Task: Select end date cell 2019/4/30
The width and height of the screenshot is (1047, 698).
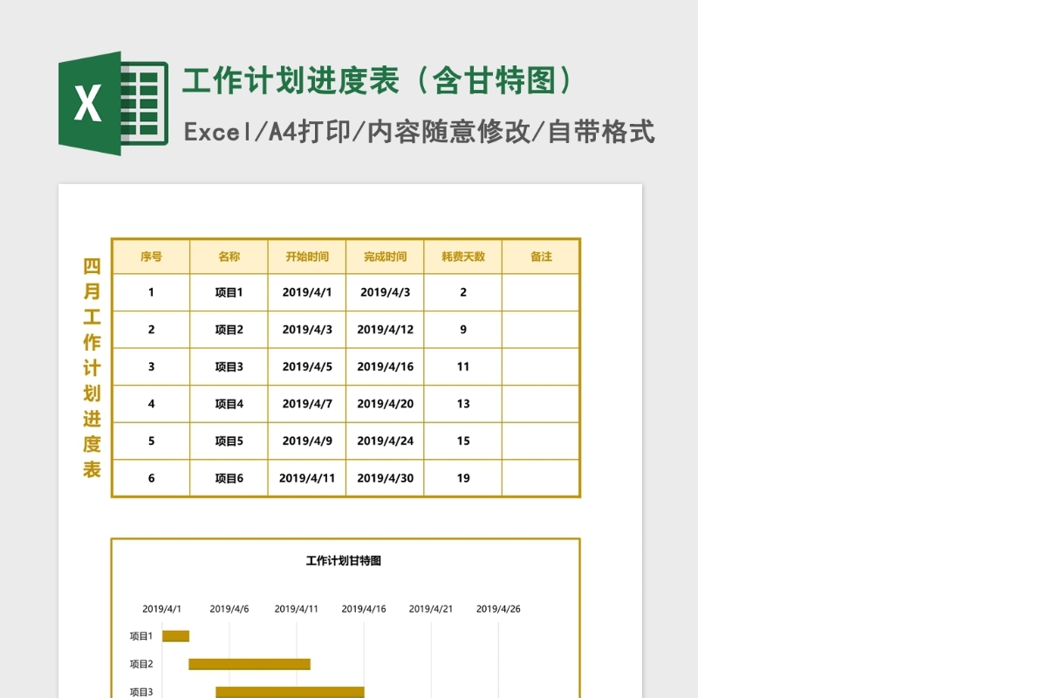Action: click(385, 478)
